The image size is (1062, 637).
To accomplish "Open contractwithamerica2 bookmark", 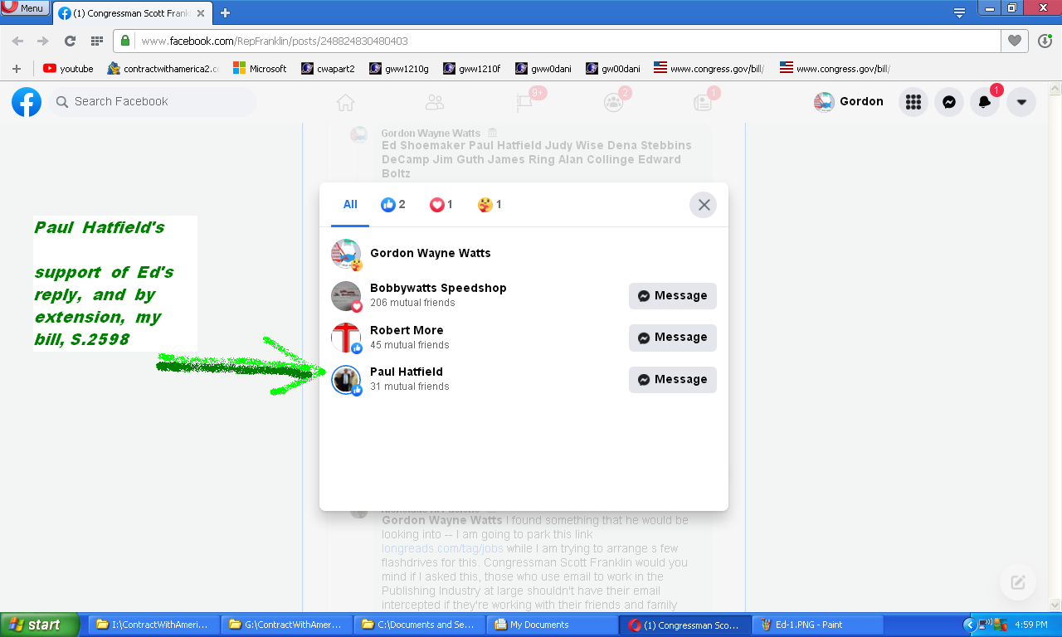I will tap(163, 69).
